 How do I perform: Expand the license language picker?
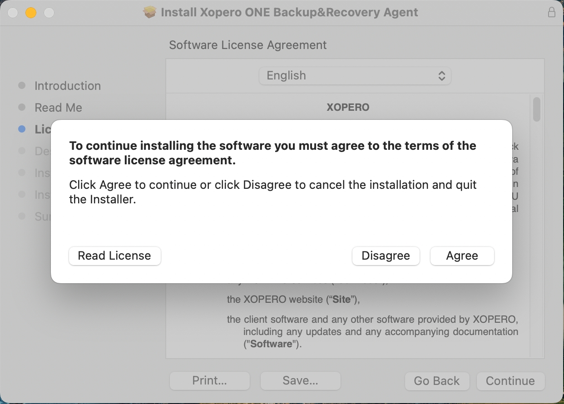(x=354, y=75)
